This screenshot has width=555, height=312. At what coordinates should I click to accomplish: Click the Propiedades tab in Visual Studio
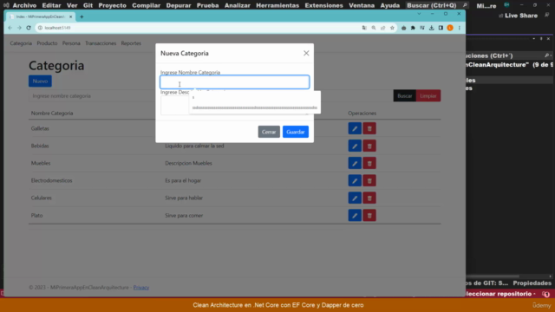(x=532, y=283)
